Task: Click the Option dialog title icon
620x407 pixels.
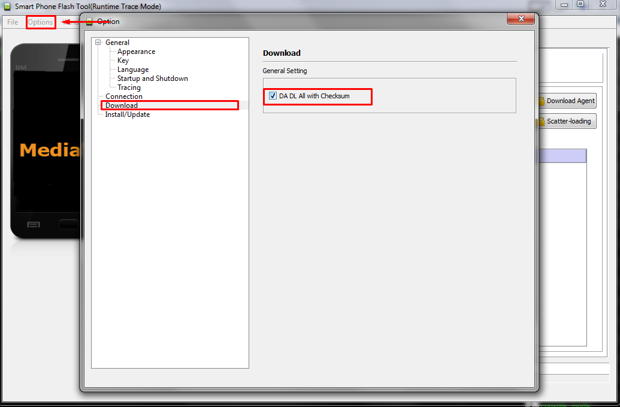Action: point(90,22)
